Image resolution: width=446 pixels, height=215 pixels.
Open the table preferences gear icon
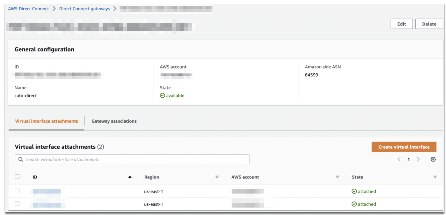pyautogui.click(x=433, y=159)
